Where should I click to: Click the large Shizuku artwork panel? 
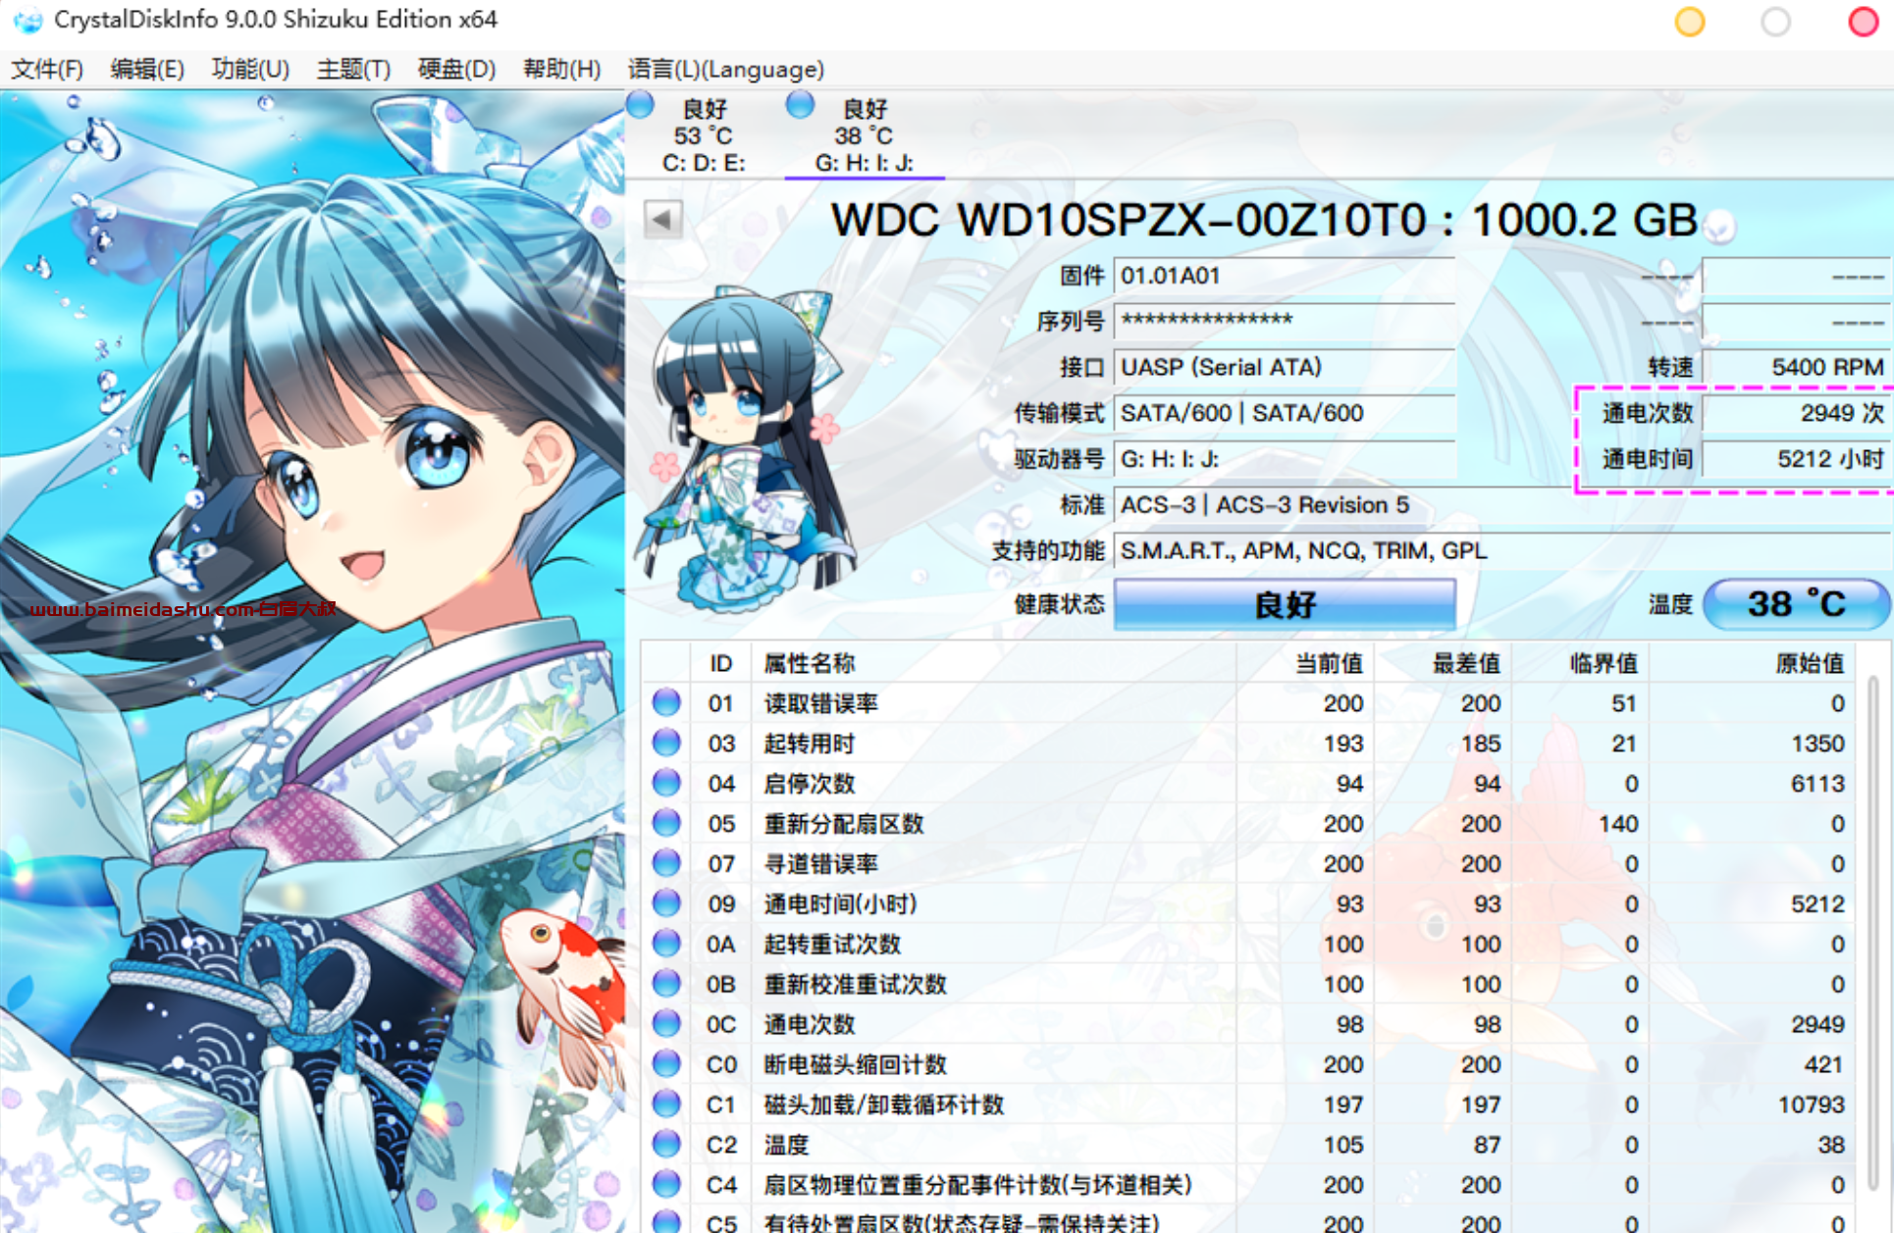[x=312, y=661]
